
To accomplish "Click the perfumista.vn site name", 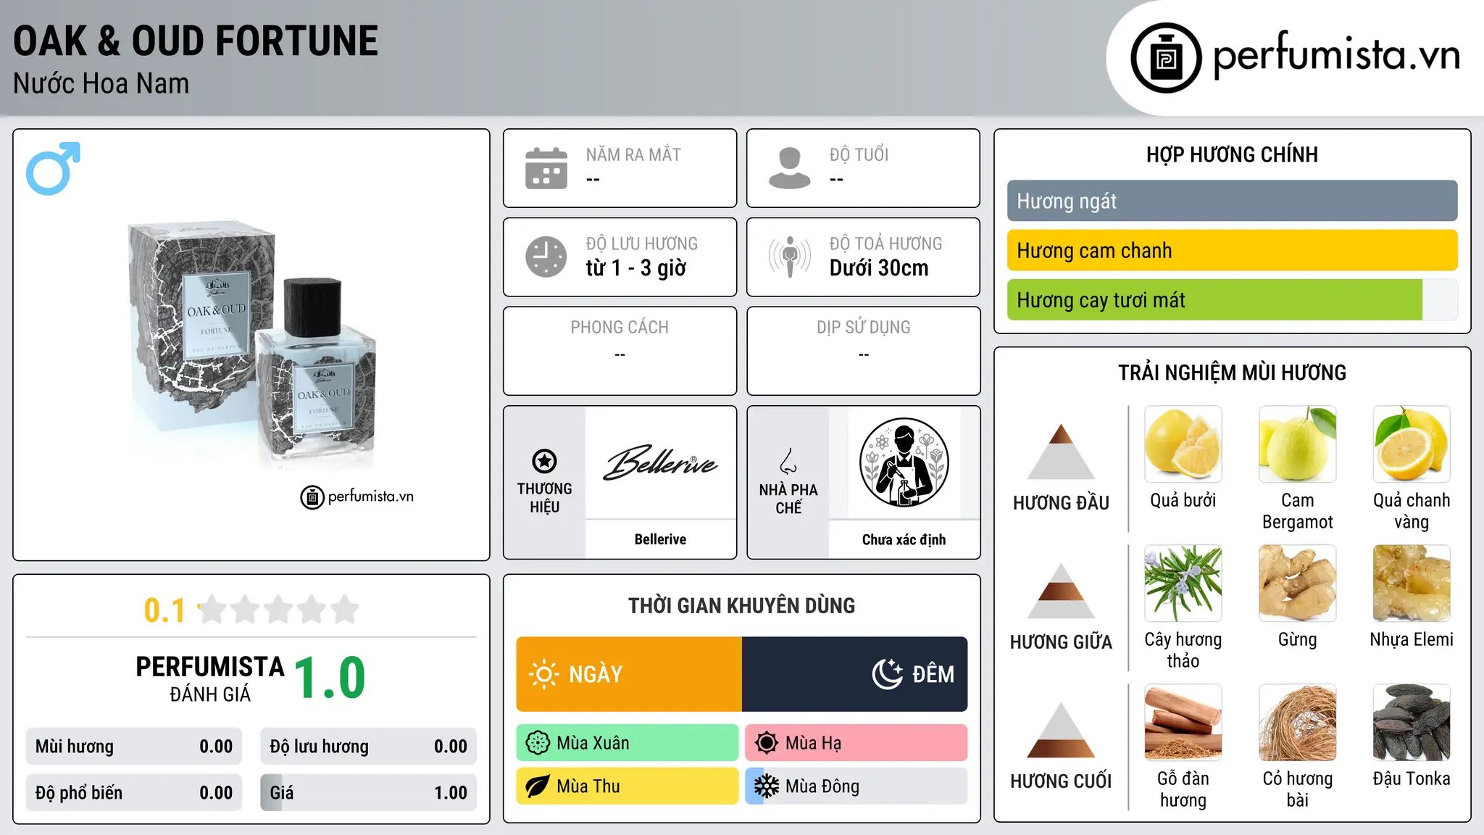I will 1336,55.
